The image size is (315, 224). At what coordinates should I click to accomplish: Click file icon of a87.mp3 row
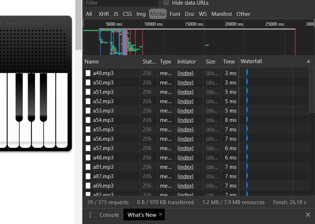tap(88, 176)
